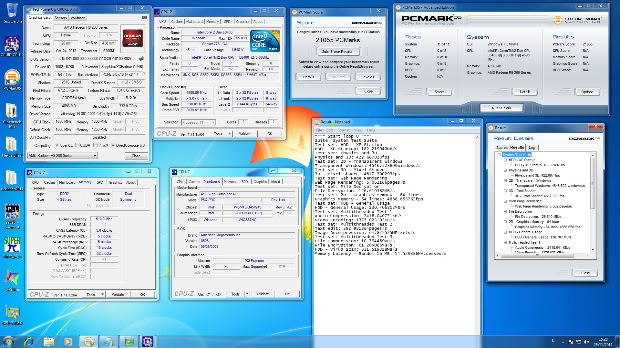
Task: Open the Tools dropdown arrow in the Mainboard tab window
Action: [x=247, y=294]
